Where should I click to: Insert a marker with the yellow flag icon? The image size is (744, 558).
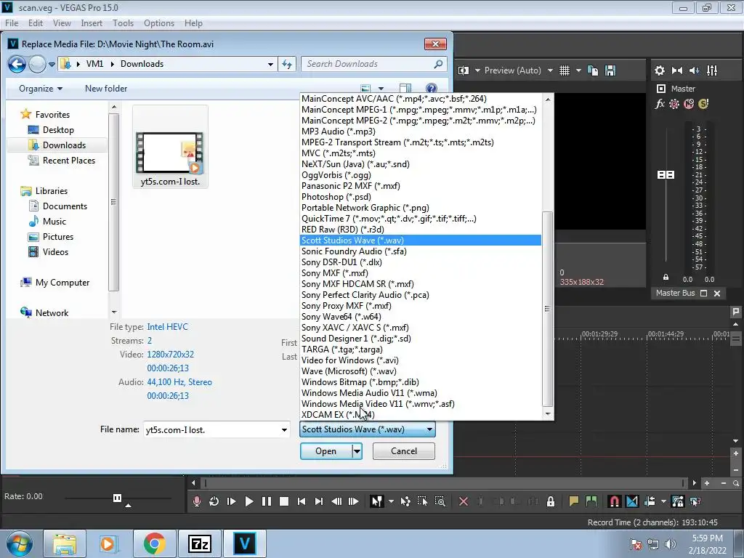tap(574, 501)
